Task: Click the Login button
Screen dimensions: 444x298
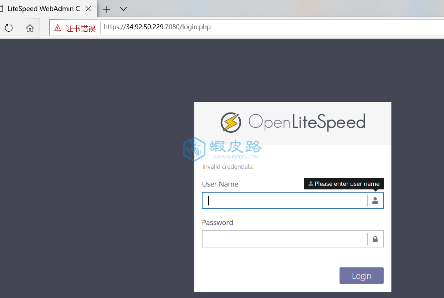Action: (362, 276)
